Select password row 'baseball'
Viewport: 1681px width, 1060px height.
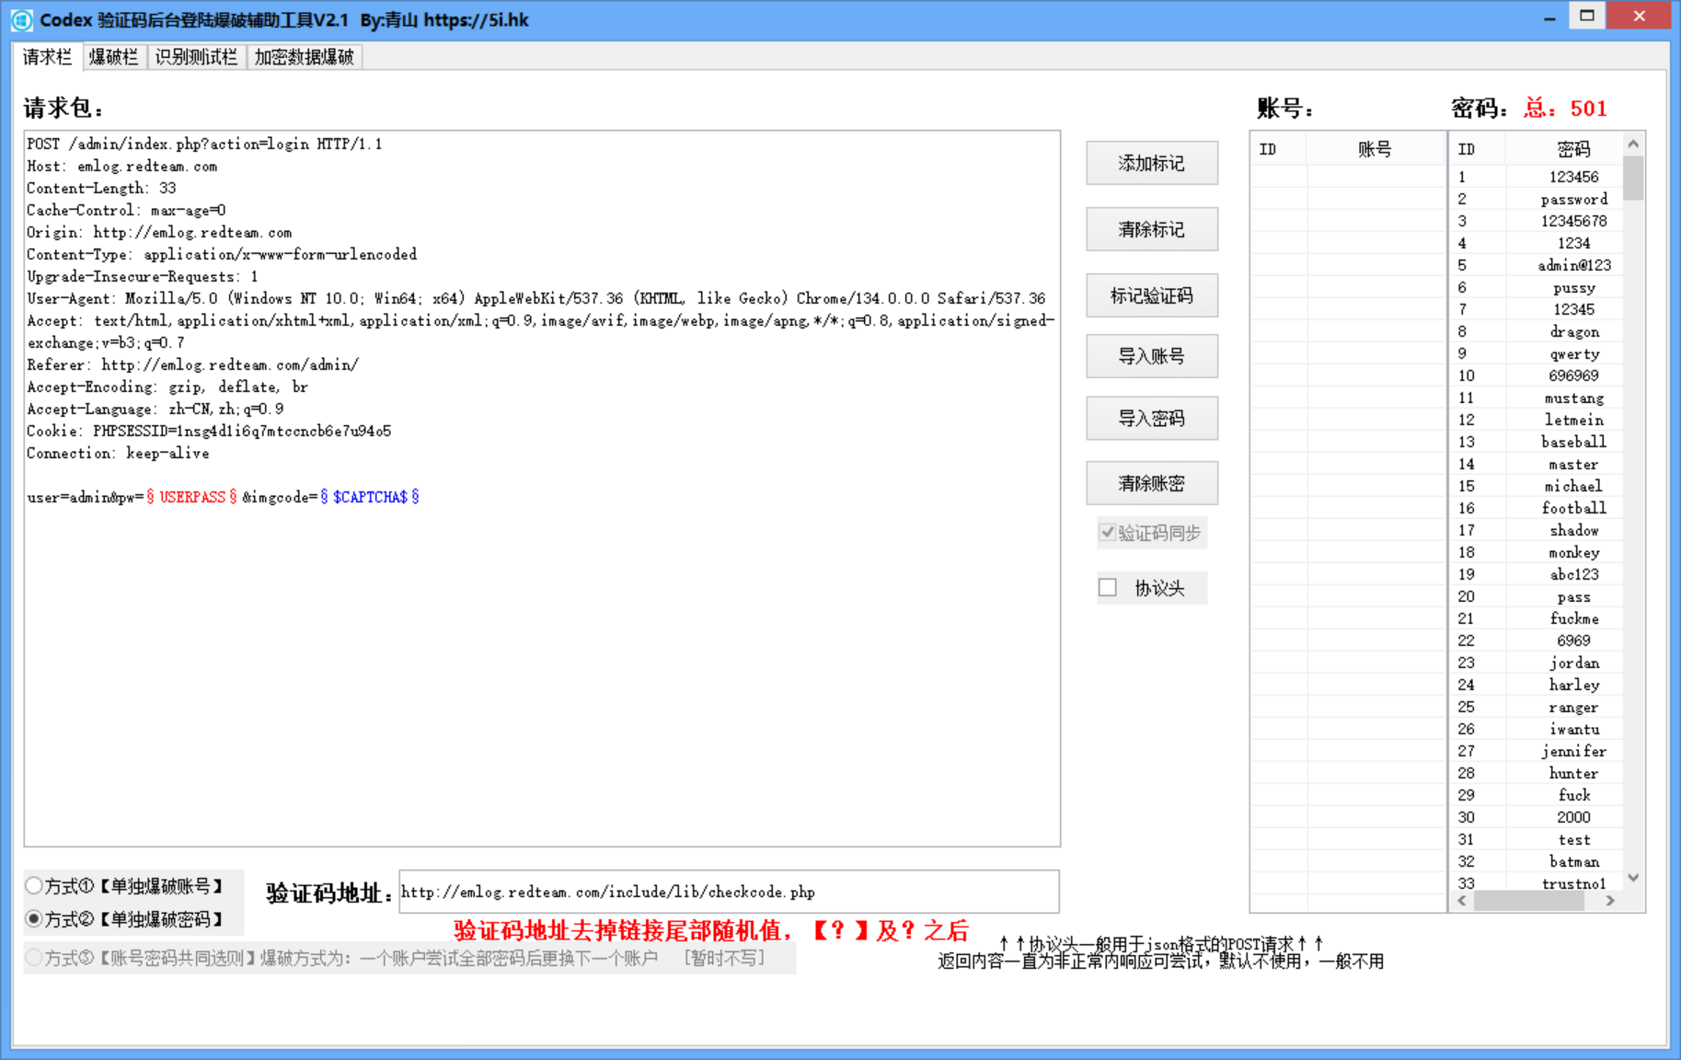click(x=1537, y=442)
